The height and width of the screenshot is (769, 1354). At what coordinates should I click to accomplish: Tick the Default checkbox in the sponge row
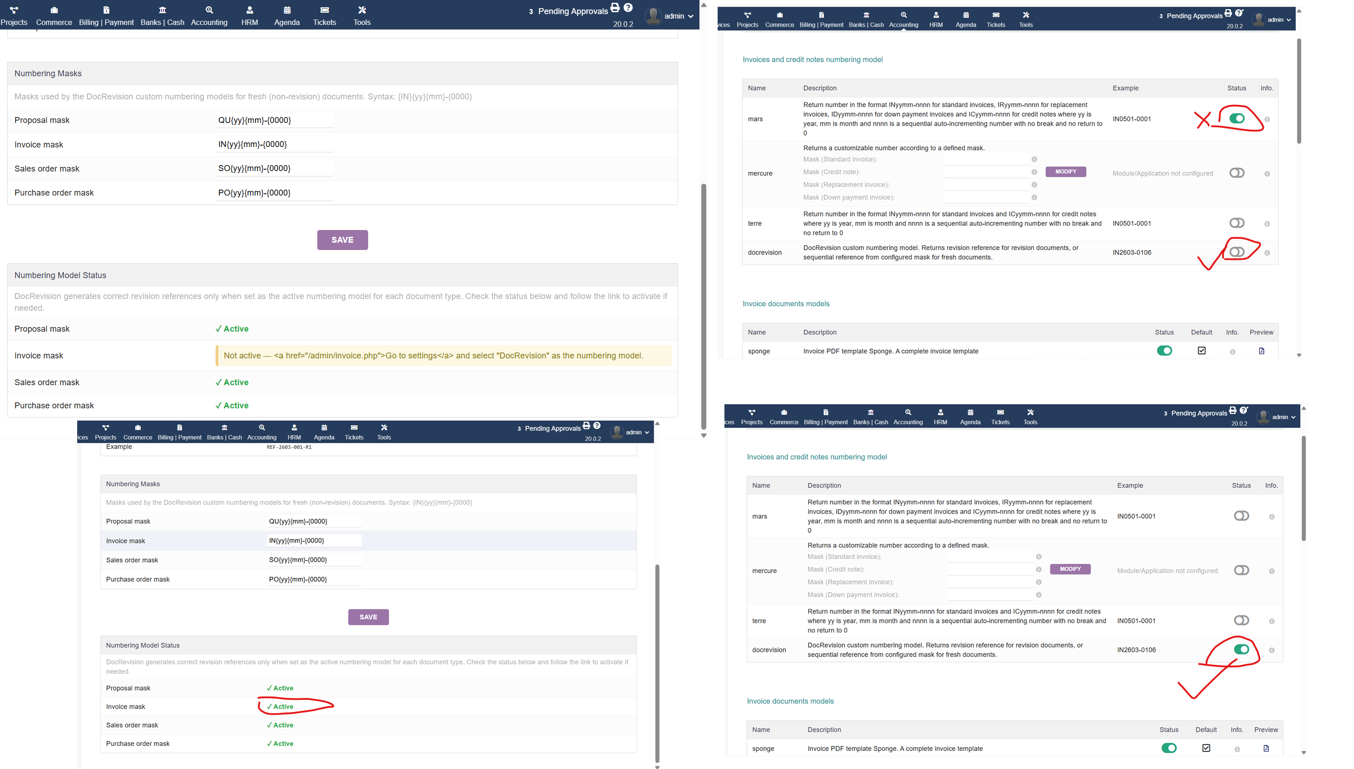tap(1201, 351)
